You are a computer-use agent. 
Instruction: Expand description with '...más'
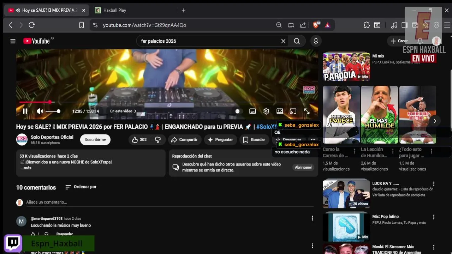26,168
